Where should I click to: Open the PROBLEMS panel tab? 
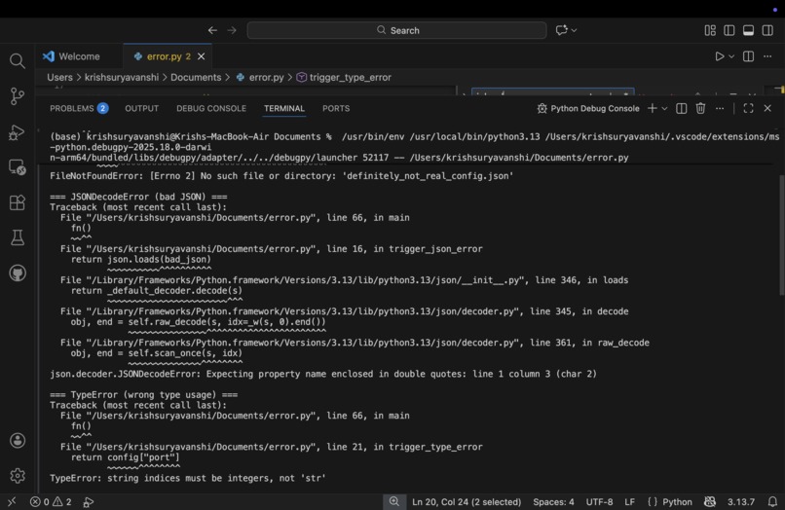coord(79,109)
